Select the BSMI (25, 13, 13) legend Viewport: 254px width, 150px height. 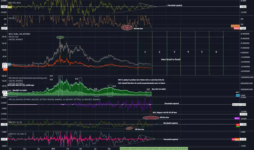point(15,122)
